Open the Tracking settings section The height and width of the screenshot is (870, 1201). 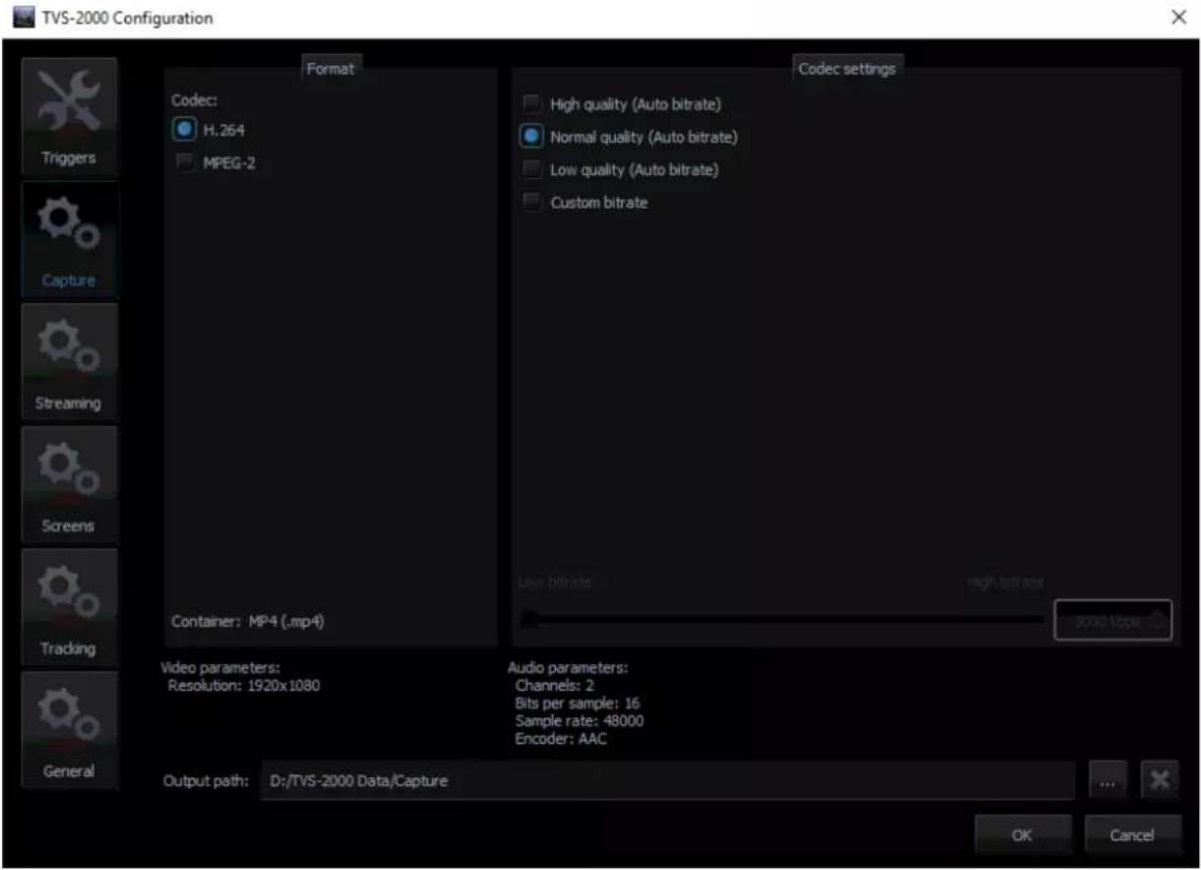[69, 609]
